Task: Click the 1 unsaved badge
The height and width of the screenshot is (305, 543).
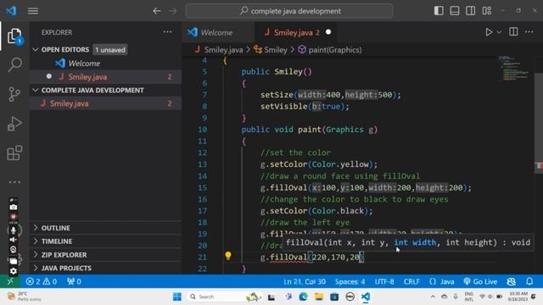Action: 110,50
